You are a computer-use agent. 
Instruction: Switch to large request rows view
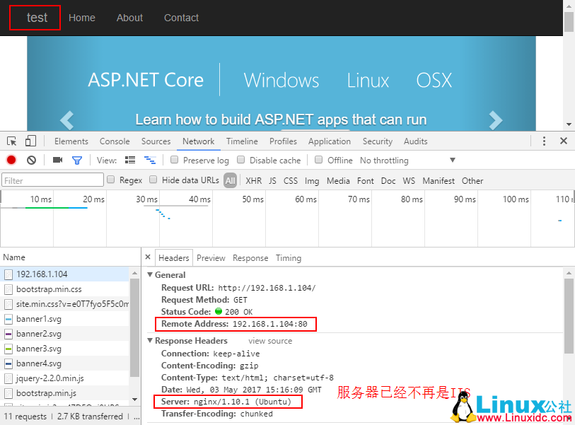130,160
